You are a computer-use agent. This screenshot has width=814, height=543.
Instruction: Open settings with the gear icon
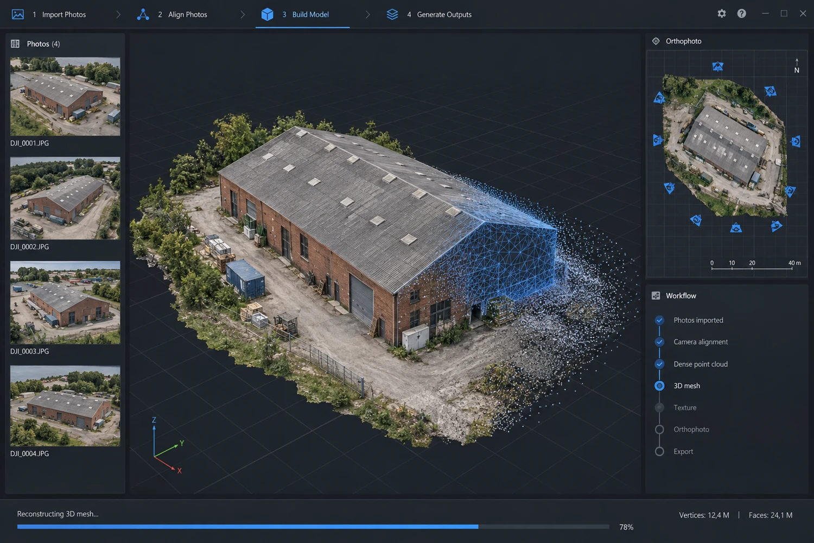click(721, 14)
